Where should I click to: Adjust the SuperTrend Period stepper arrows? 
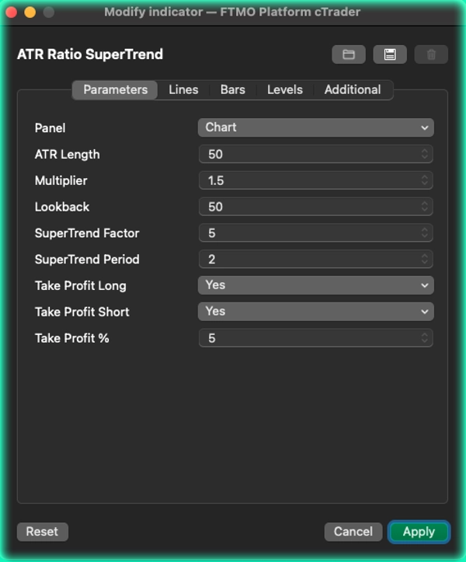point(425,259)
